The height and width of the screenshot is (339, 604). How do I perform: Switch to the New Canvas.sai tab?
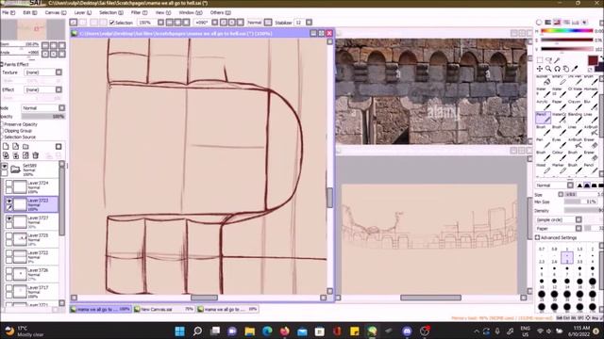tap(163, 309)
